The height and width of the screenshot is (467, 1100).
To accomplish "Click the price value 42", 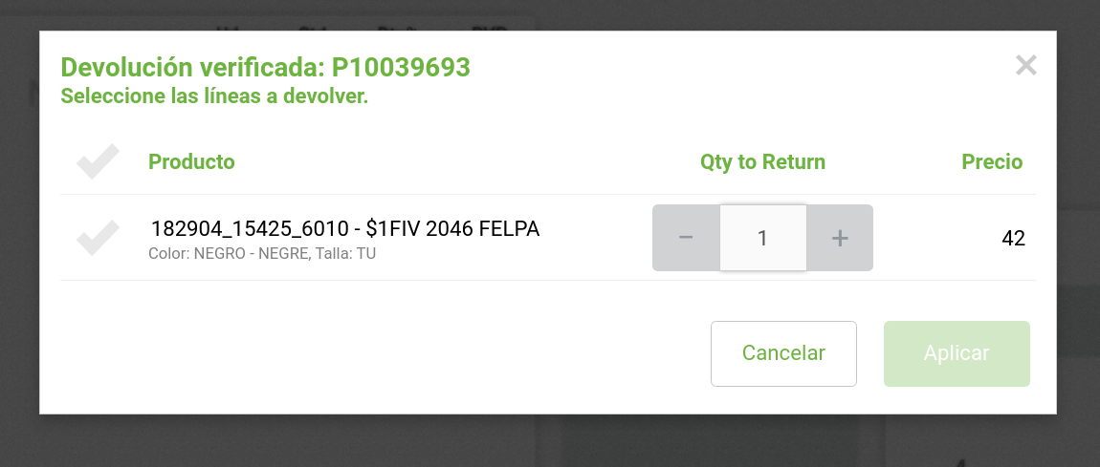I will point(1013,239).
